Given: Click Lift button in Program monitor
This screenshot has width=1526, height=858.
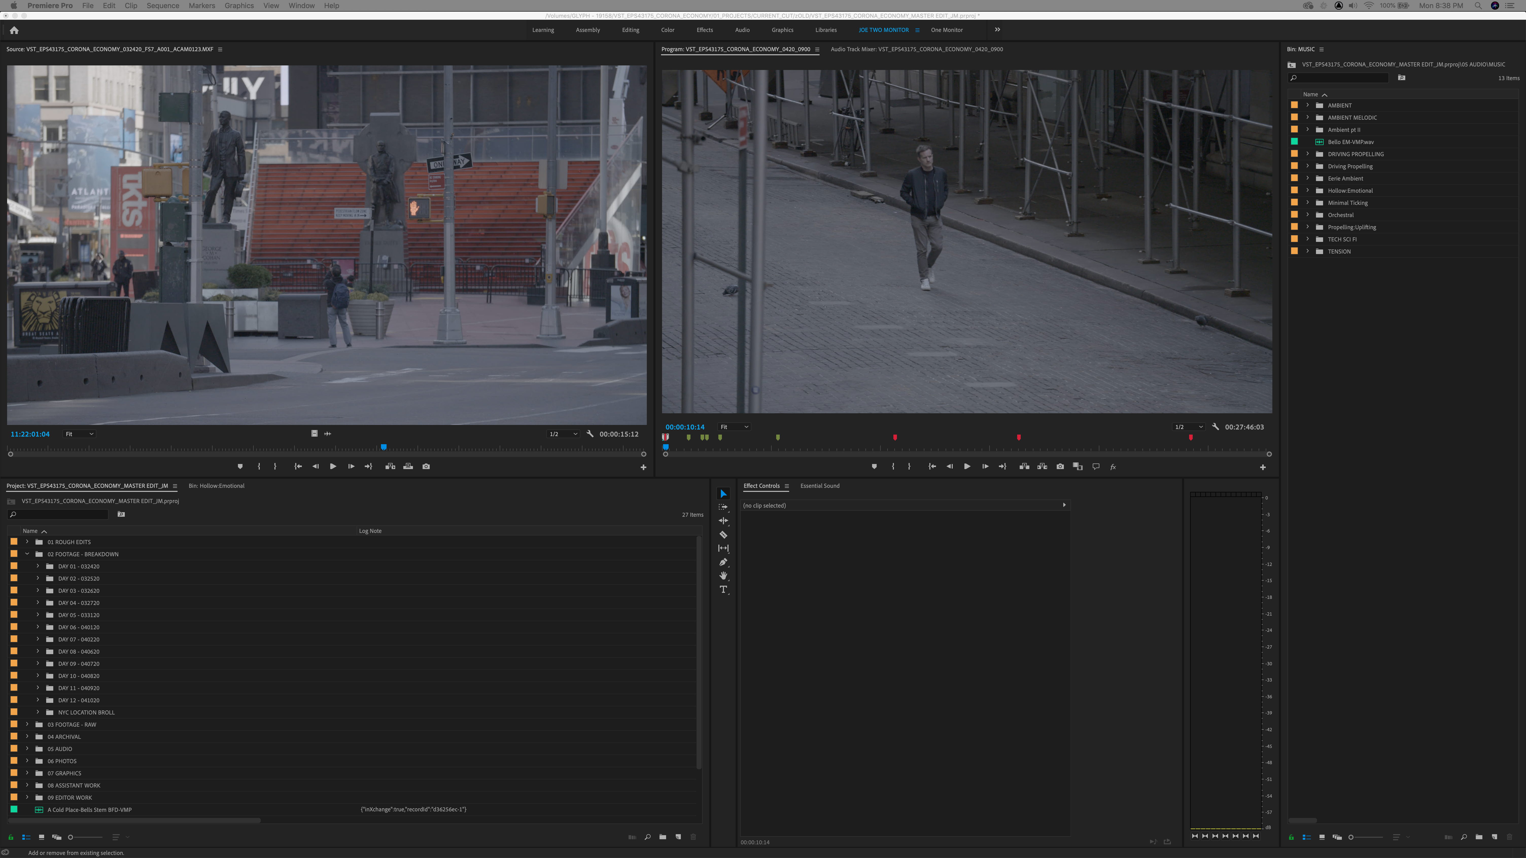Looking at the screenshot, I should 1024,467.
